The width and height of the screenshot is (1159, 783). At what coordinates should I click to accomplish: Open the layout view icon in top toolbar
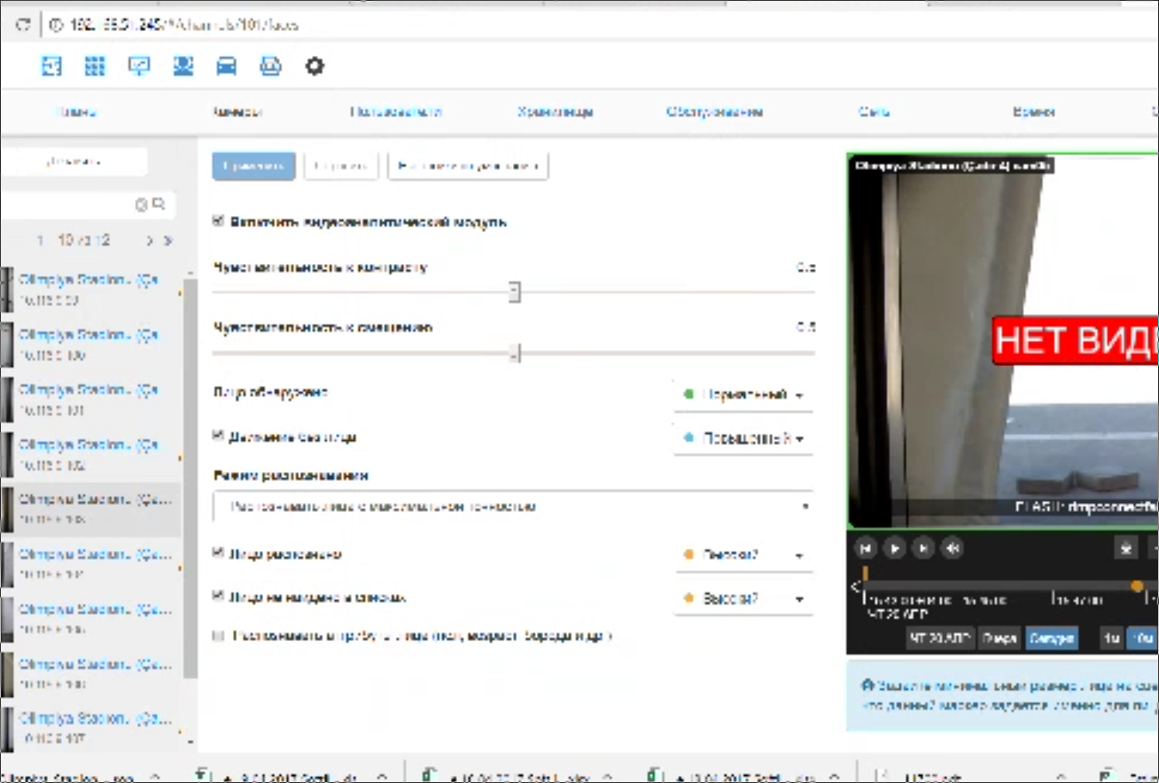(x=51, y=66)
